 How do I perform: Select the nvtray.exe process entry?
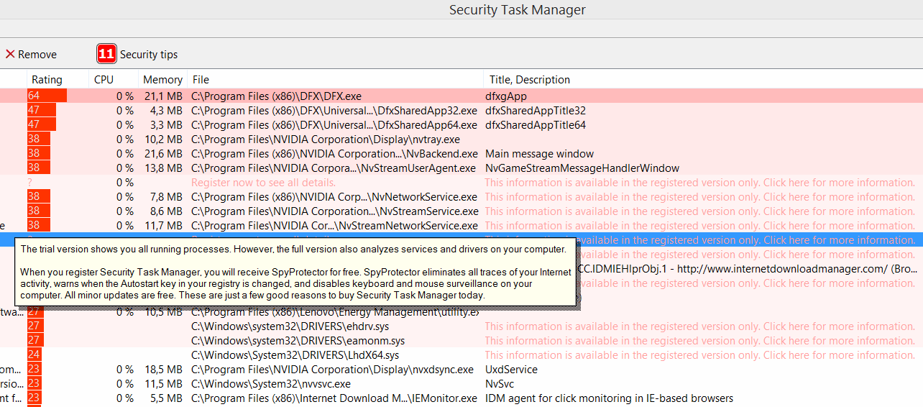pyautogui.click(x=325, y=140)
